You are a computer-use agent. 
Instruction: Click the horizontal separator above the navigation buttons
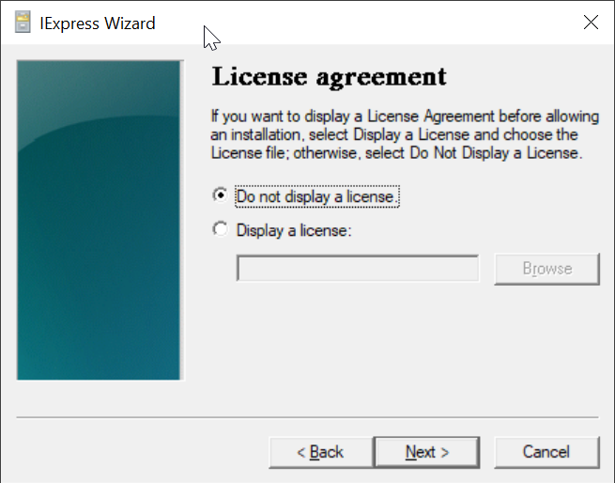(x=307, y=416)
